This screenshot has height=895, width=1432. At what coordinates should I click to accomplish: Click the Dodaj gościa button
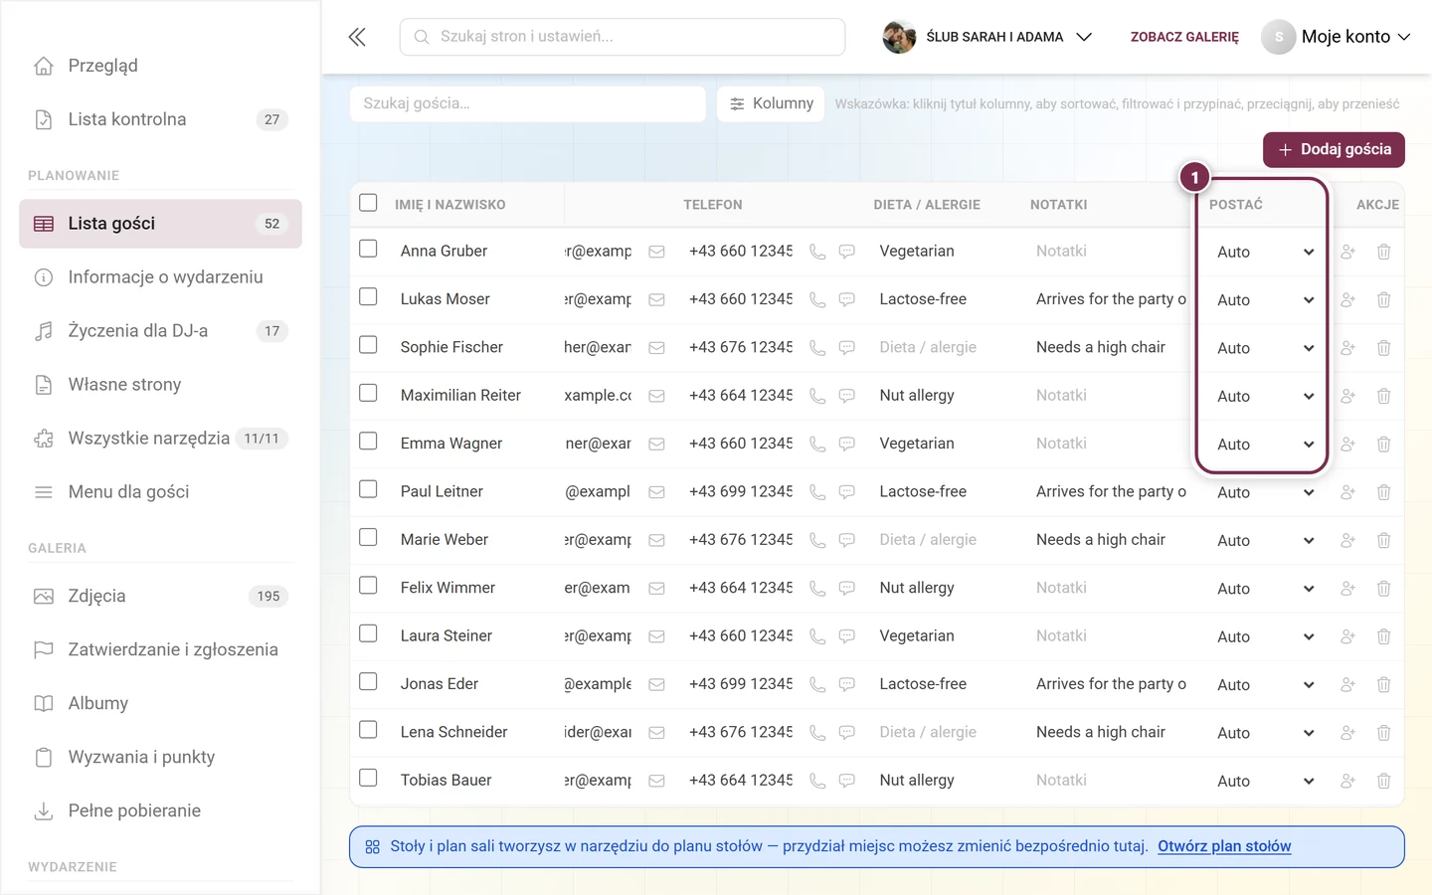pos(1334,149)
